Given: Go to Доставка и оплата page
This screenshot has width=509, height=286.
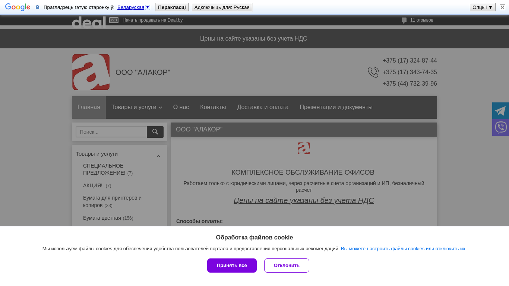Looking at the screenshot, I should click(263, 107).
